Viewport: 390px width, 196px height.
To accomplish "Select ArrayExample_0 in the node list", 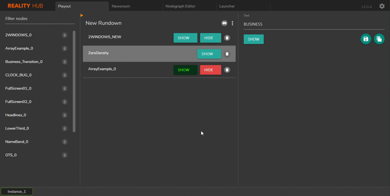I will (x=19, y=49).
